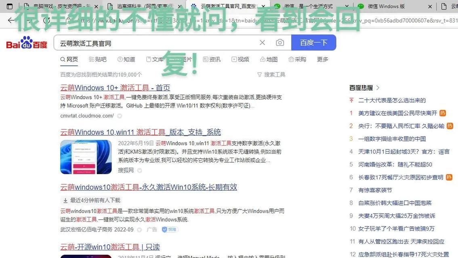Visit the cmwtat.cloudmoe.com/ source link
Viewport: 458px width, 258px height.
(87, 116)
